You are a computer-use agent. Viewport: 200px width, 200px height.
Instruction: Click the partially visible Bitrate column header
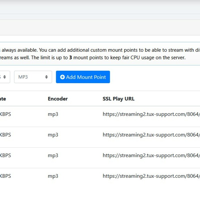click(x=3, y=99)
